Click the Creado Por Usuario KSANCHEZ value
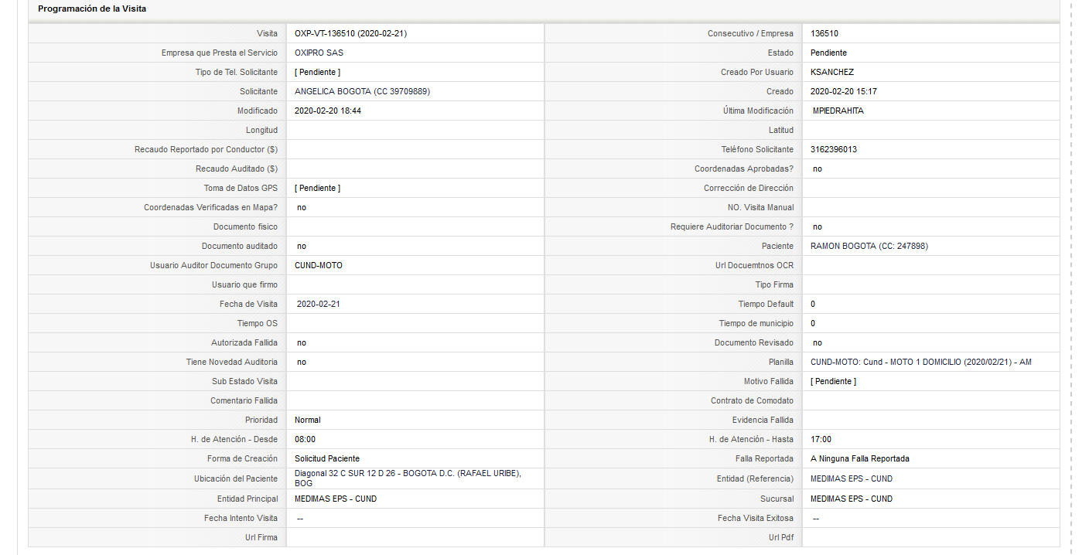Viewport: 1089px width, 555px height. point(832,72)
